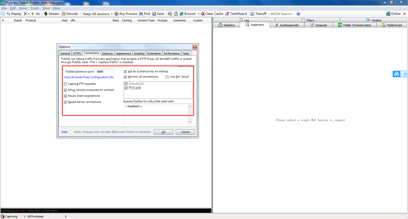Open the View menu
This screenshot has width=408, height=219.
coord(46,8)
